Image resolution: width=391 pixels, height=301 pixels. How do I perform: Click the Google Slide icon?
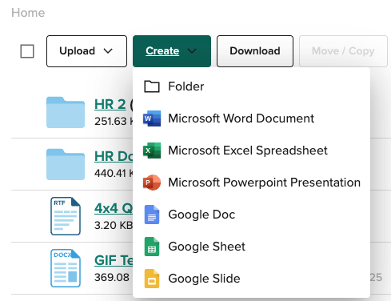click(x=152, y=279)
